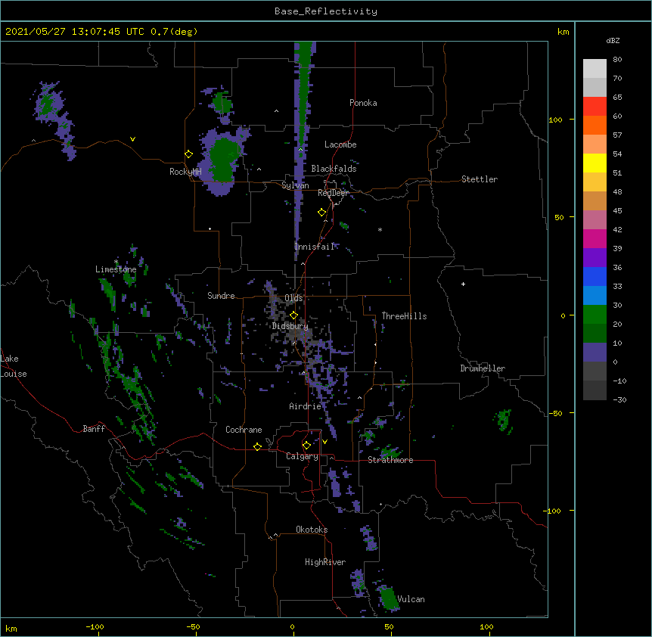
Task: Select the Lacombe town label
Action: pos(340,144)
